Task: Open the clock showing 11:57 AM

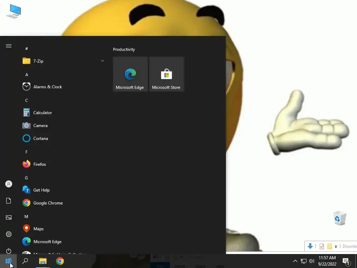Action: (327, 261)
